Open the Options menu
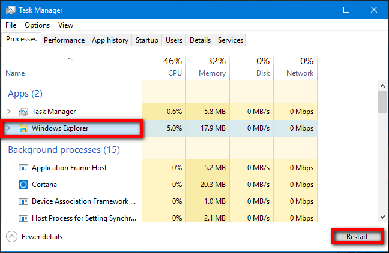389x253 pixels. click(x=37, y=25)
